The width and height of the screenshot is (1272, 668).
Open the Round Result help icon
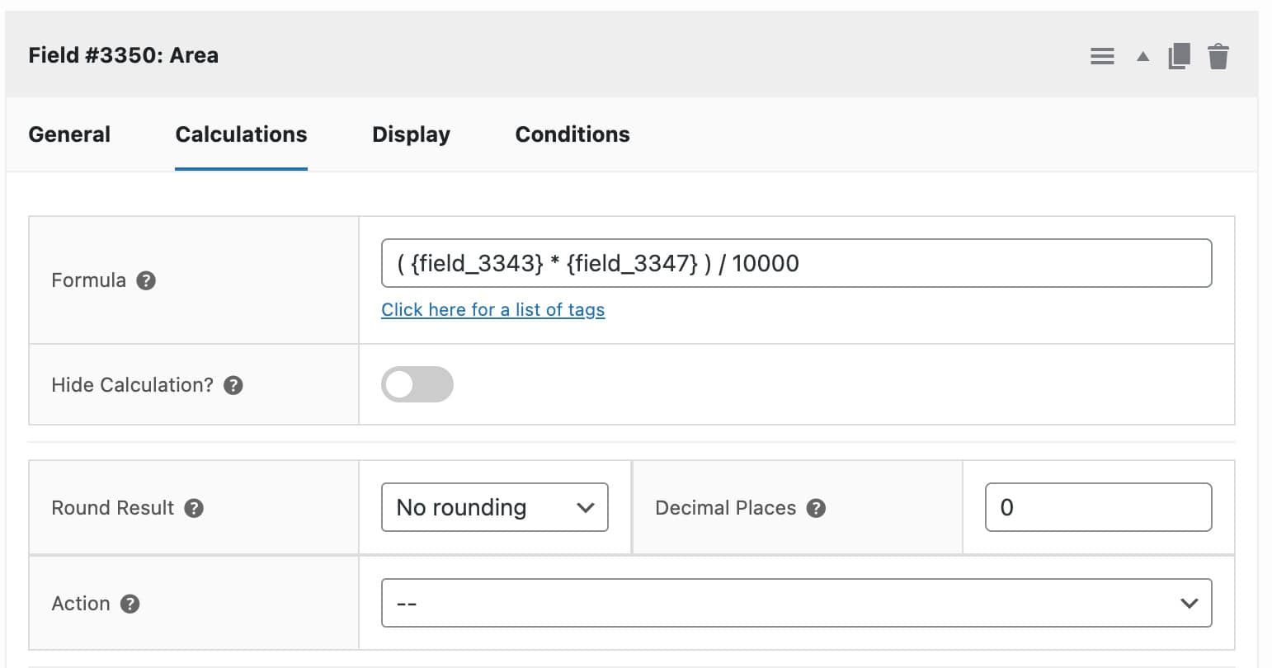(x=193, y=509)
